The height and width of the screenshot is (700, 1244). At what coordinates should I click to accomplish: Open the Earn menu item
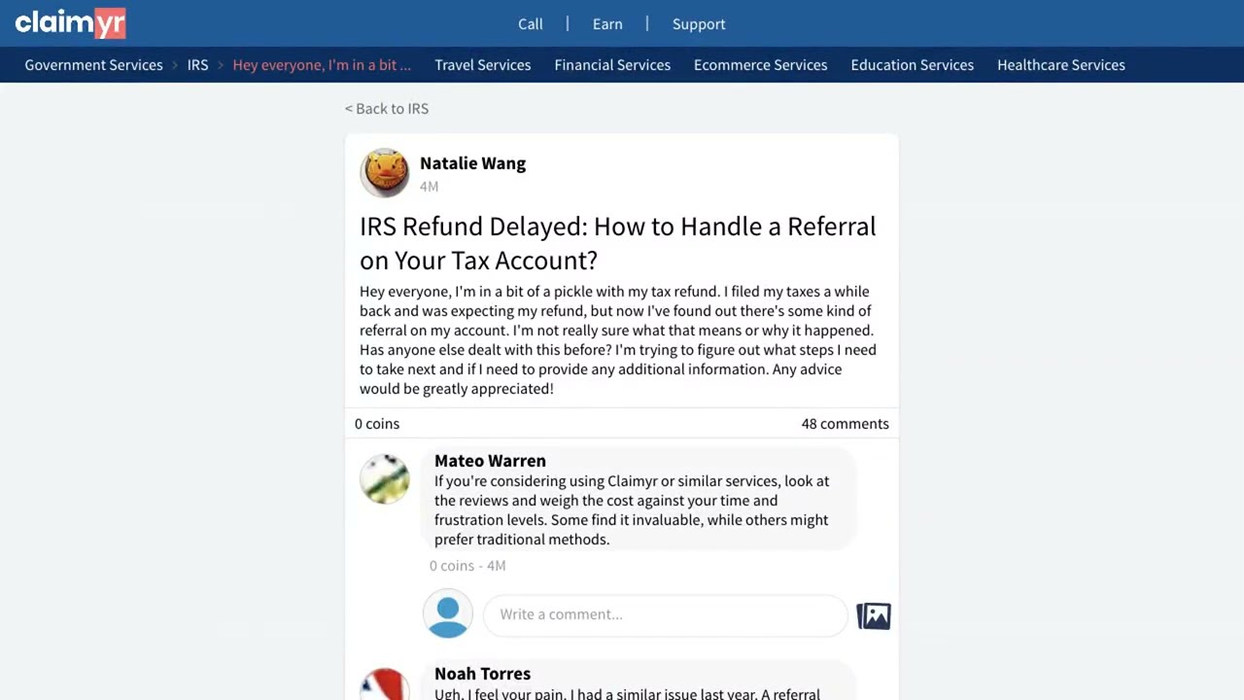click(607, 24)
